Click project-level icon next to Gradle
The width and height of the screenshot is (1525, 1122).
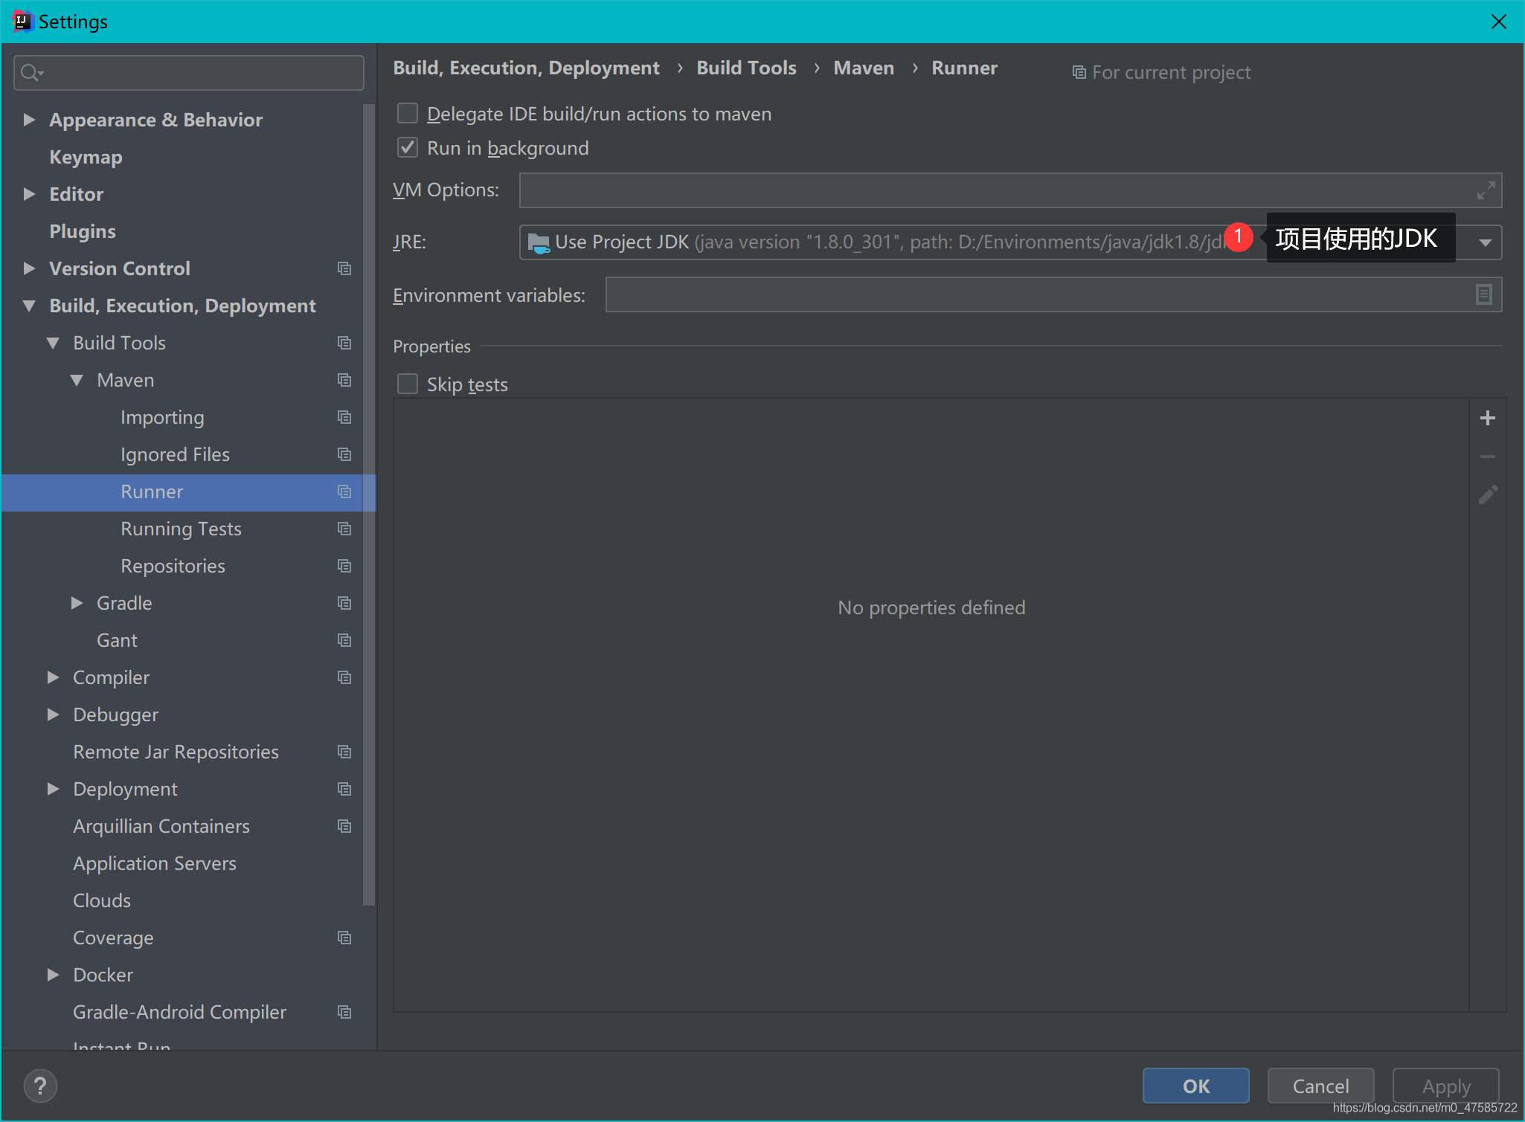point(344,603)
